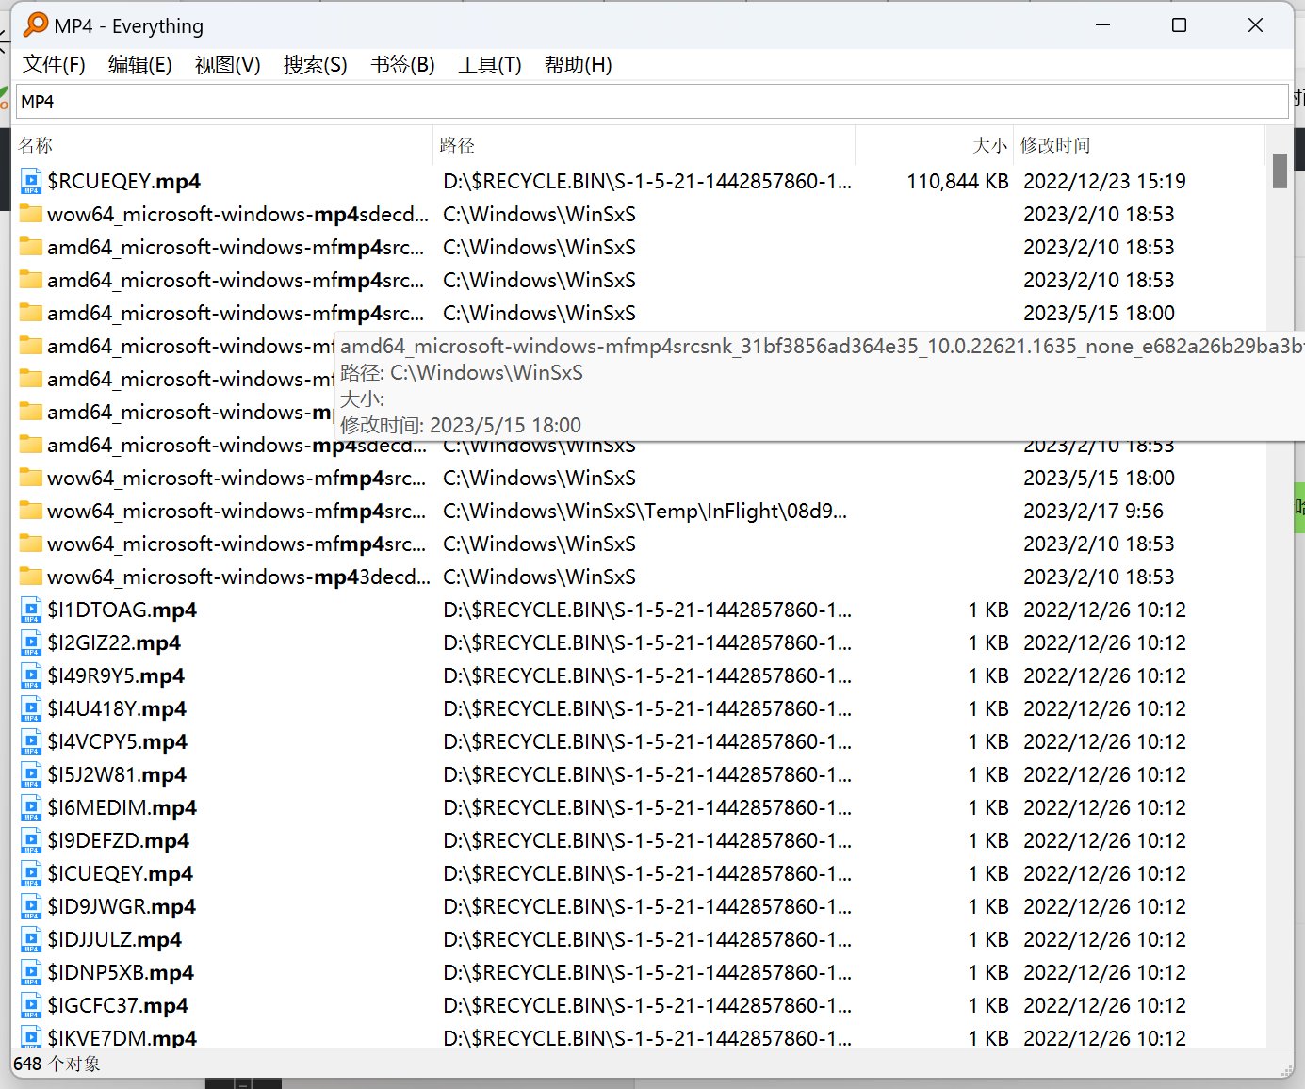Screen dimensions: 1305x1089
Task: Click the MP4 file icon of $I5J2W81.mp4
Action: pyautogui.click(x=31, y=774)
